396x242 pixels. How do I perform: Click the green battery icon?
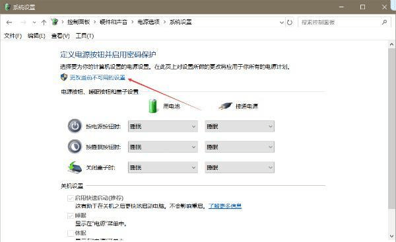pyautogui.click(x=153, y=106)
